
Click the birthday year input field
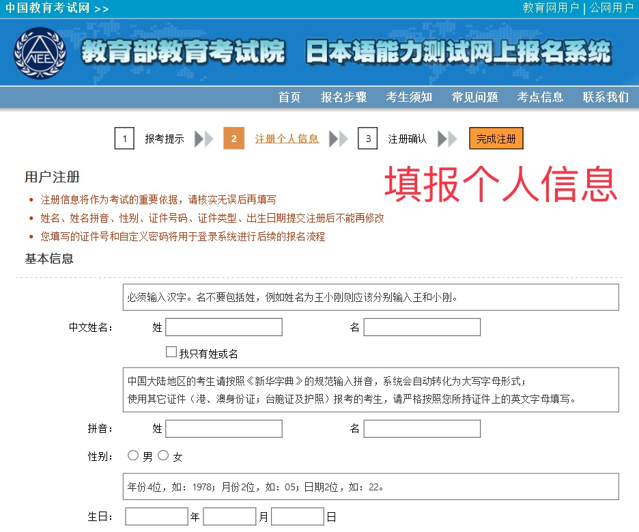point(156,516)
